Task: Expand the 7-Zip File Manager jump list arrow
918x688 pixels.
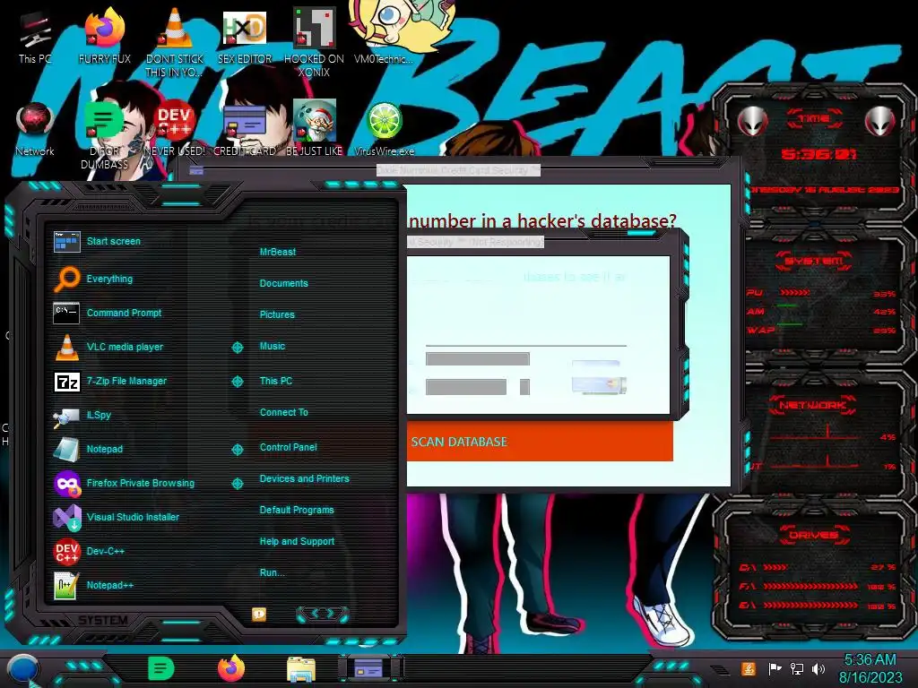Action: [x=237, y=382]
